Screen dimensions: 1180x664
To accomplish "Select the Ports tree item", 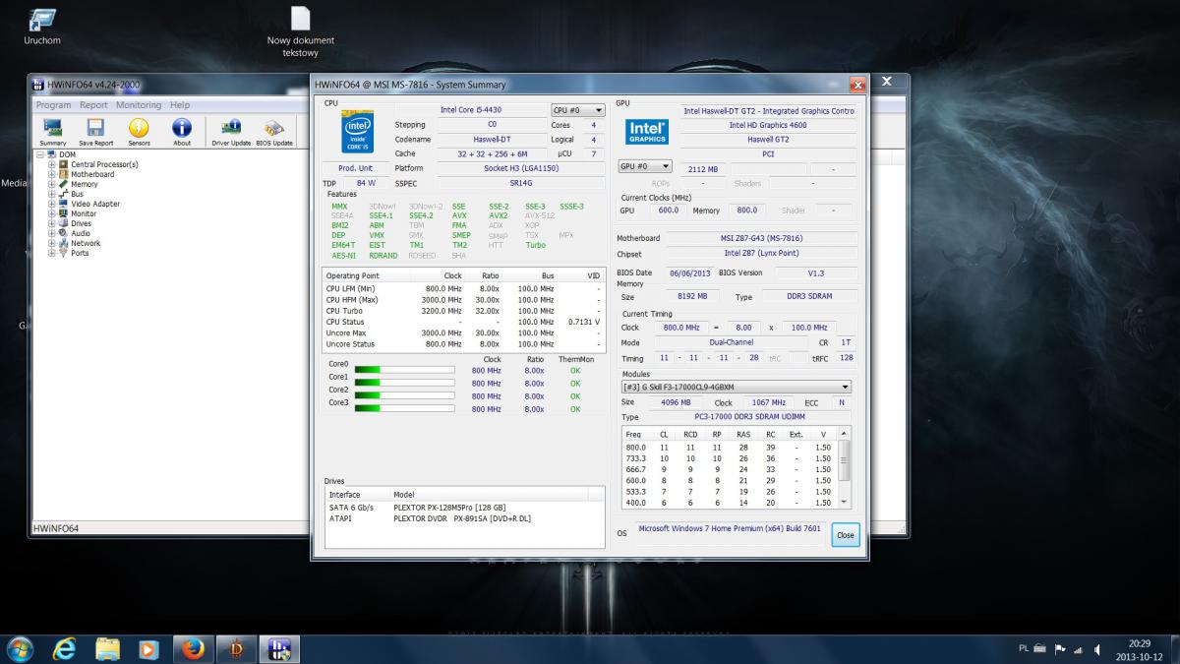I will (80, 253).
